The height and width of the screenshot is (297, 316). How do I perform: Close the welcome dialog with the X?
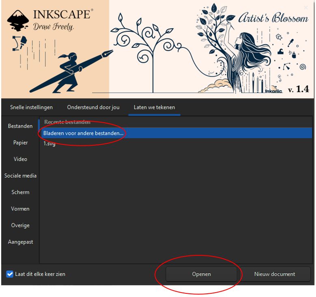(306, 7)
